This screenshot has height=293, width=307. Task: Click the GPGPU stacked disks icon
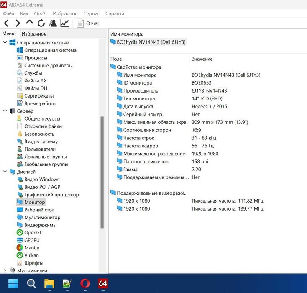(20, 240)
